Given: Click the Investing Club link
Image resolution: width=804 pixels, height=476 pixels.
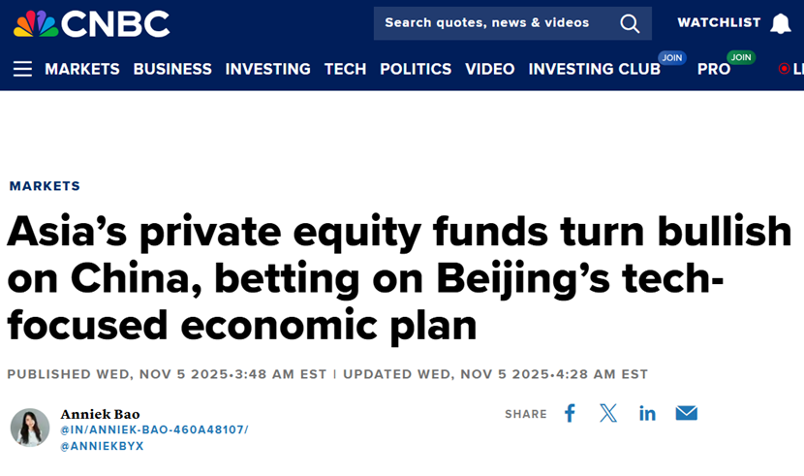Looking at the screenshot, I should pos(594,69).
